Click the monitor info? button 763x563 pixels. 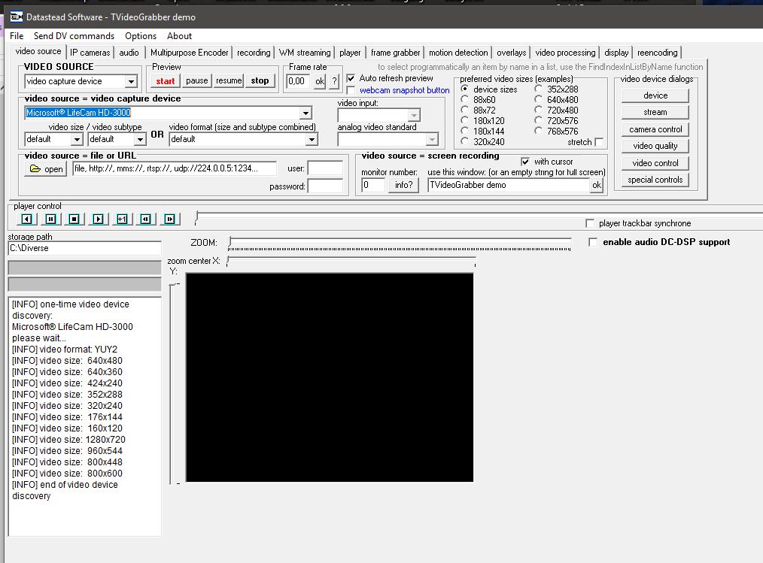(403, 185)
